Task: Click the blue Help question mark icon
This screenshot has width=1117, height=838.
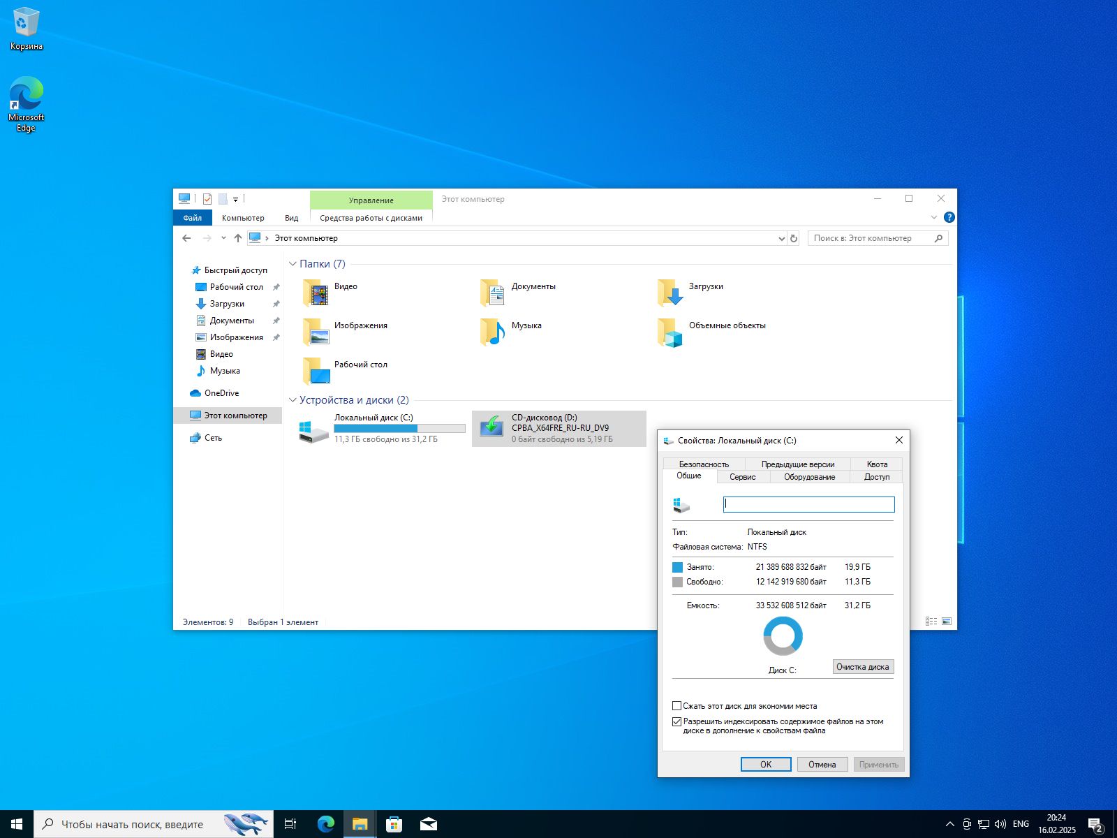Action: pyautogui.click(x=949, y=217)
